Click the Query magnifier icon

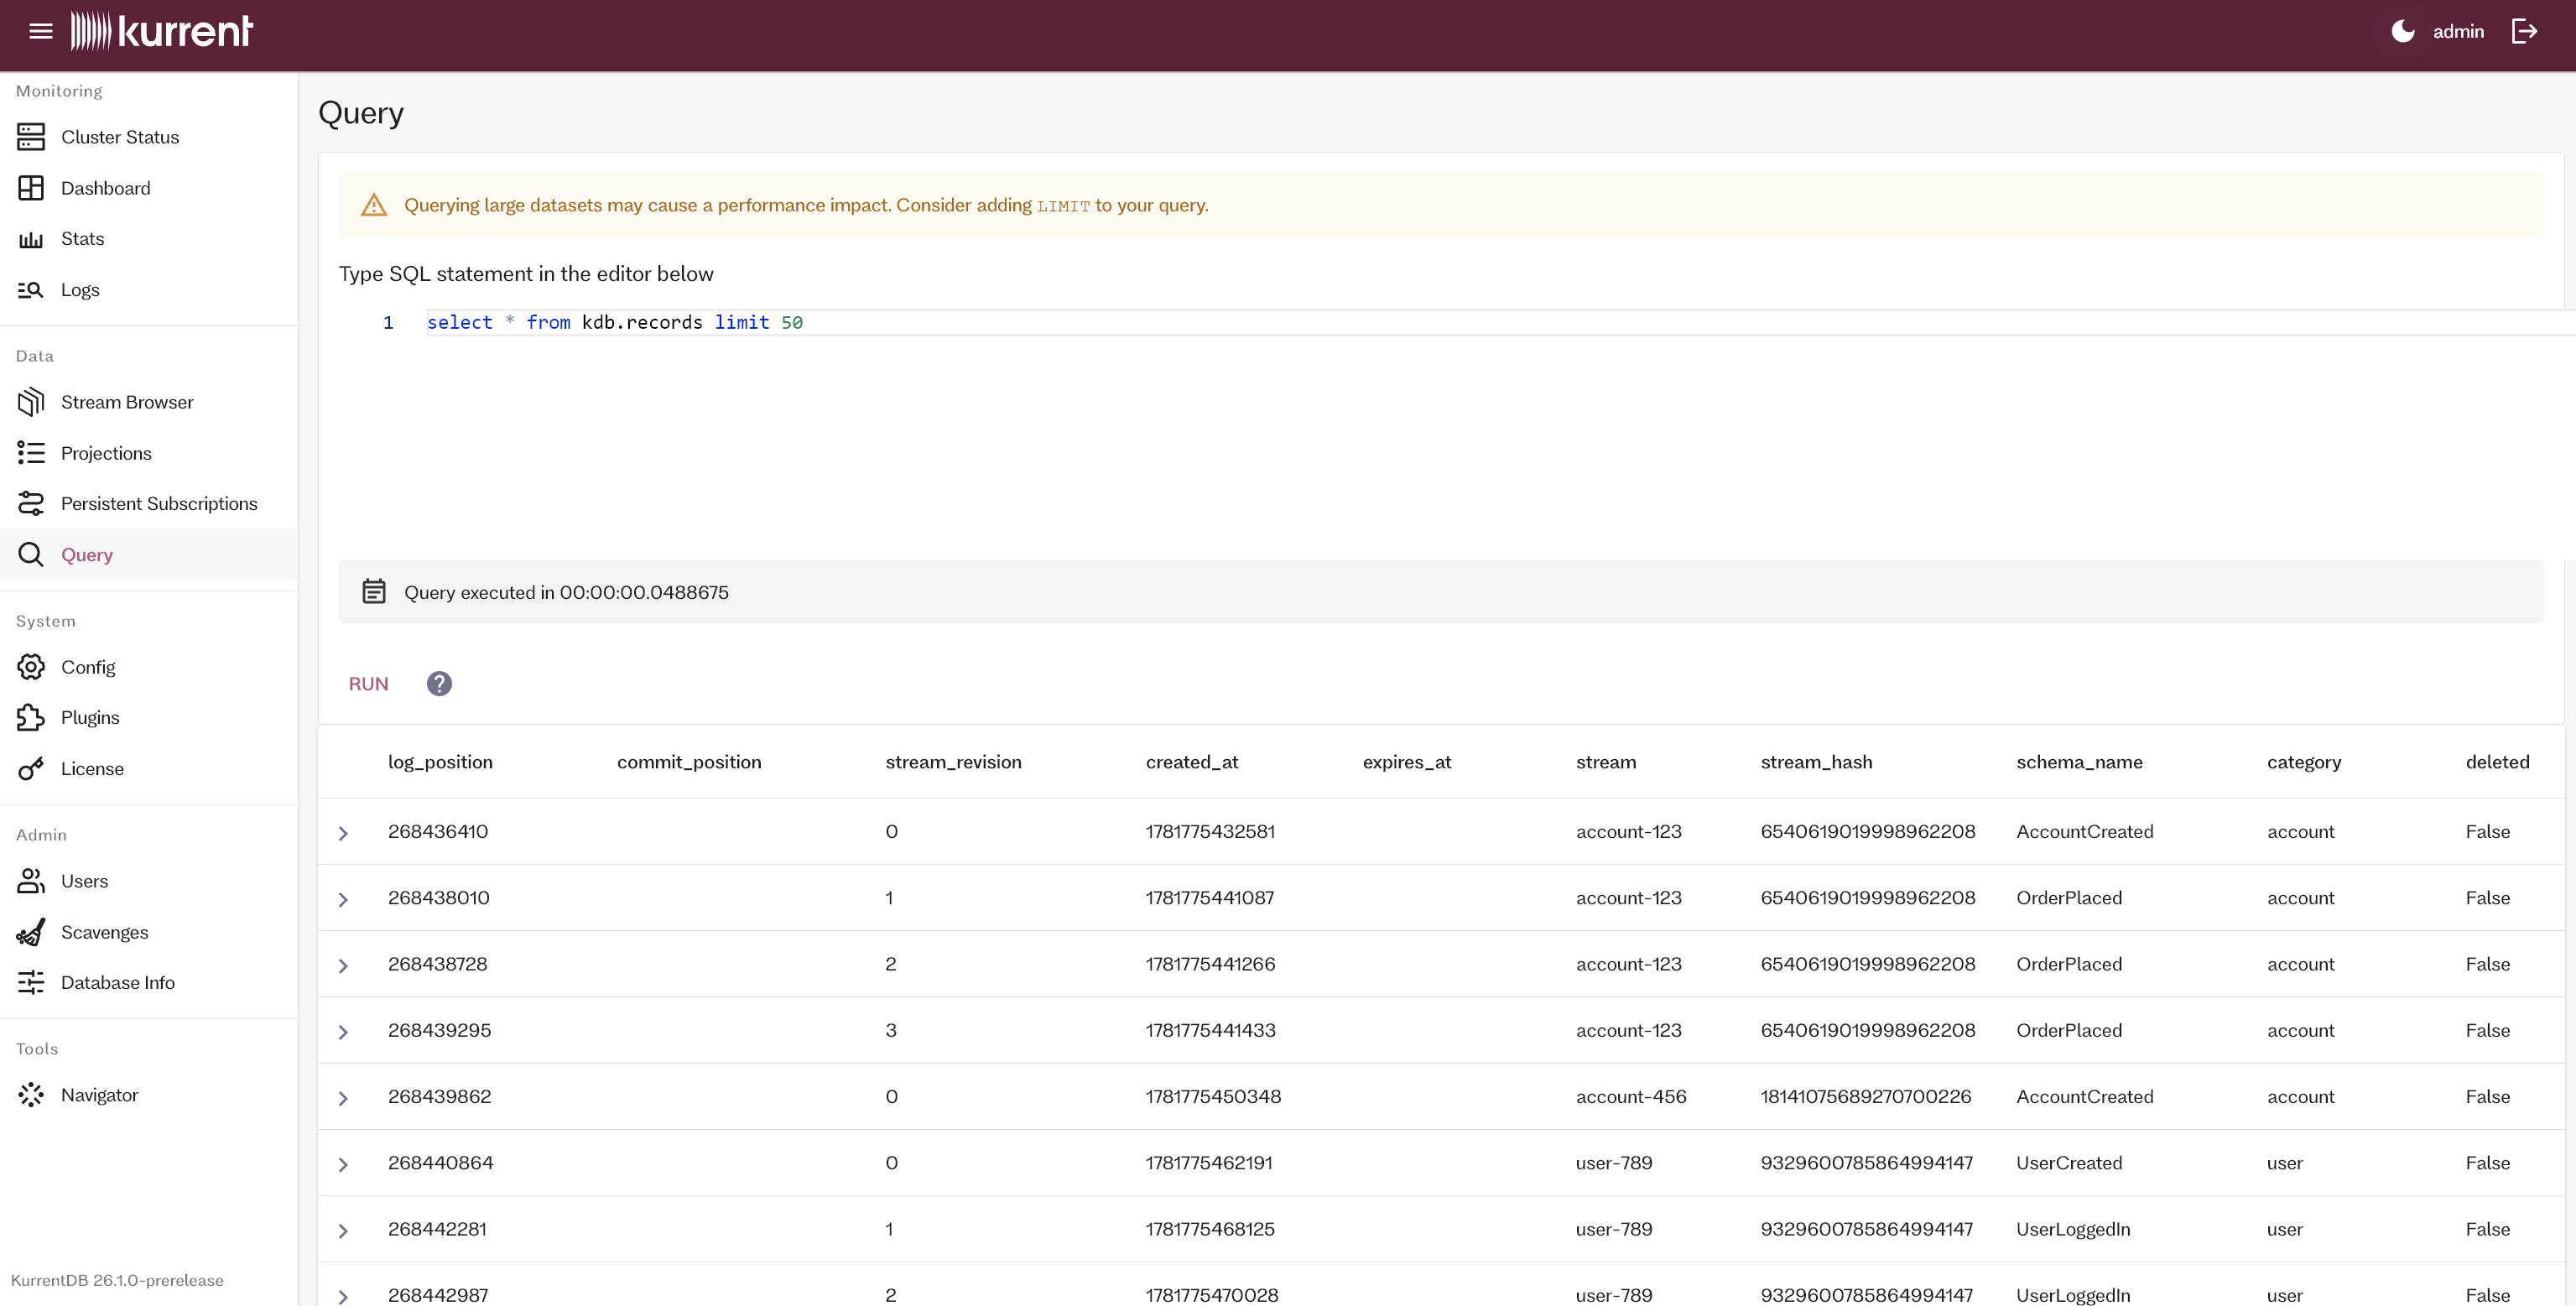click(x=31, y=555)
